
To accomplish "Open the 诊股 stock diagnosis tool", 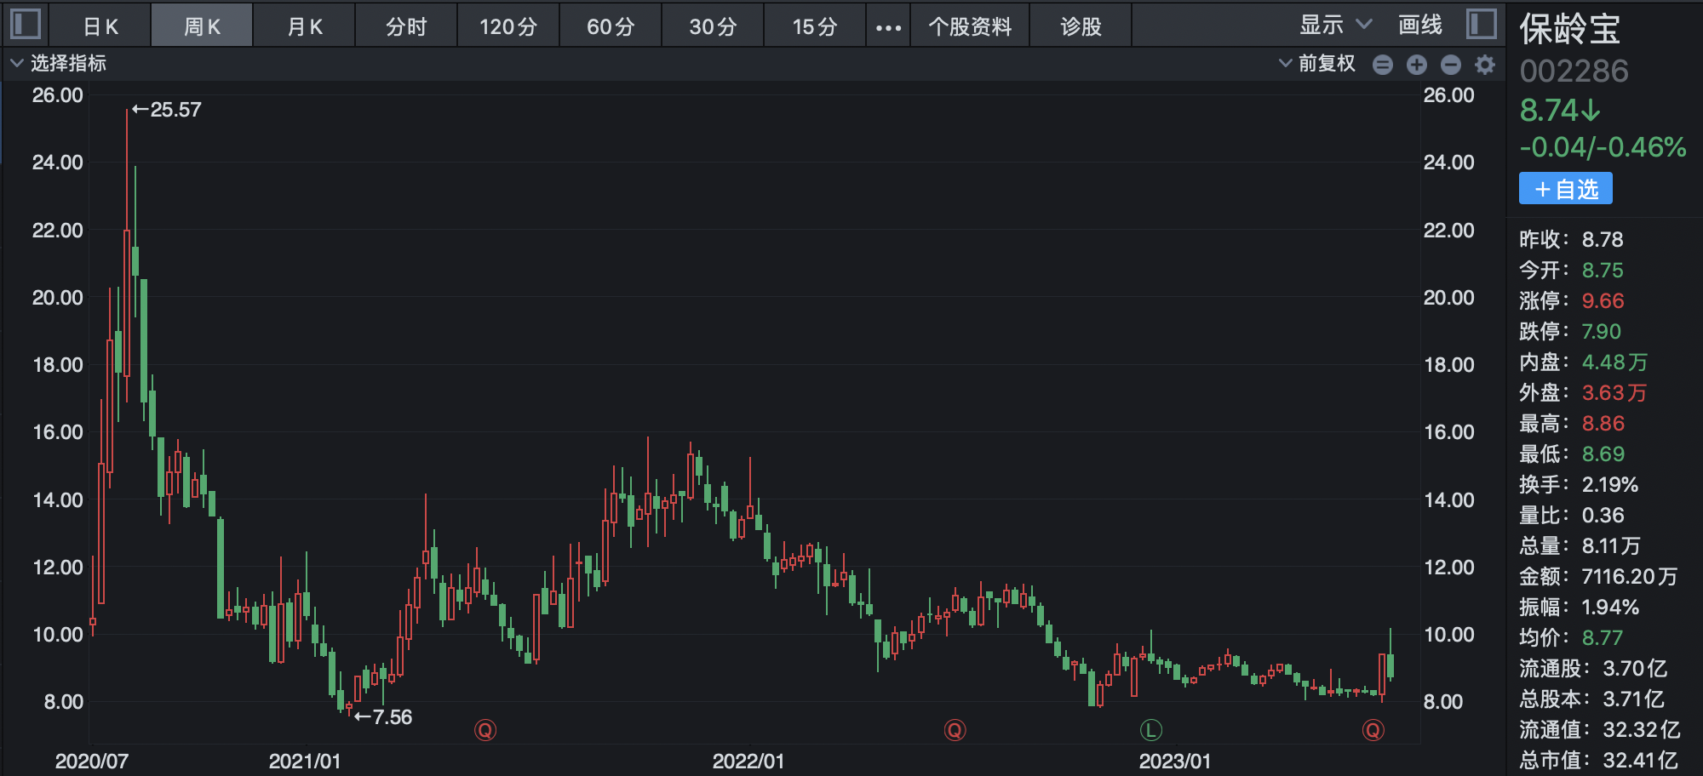I will pos(1081,25).
